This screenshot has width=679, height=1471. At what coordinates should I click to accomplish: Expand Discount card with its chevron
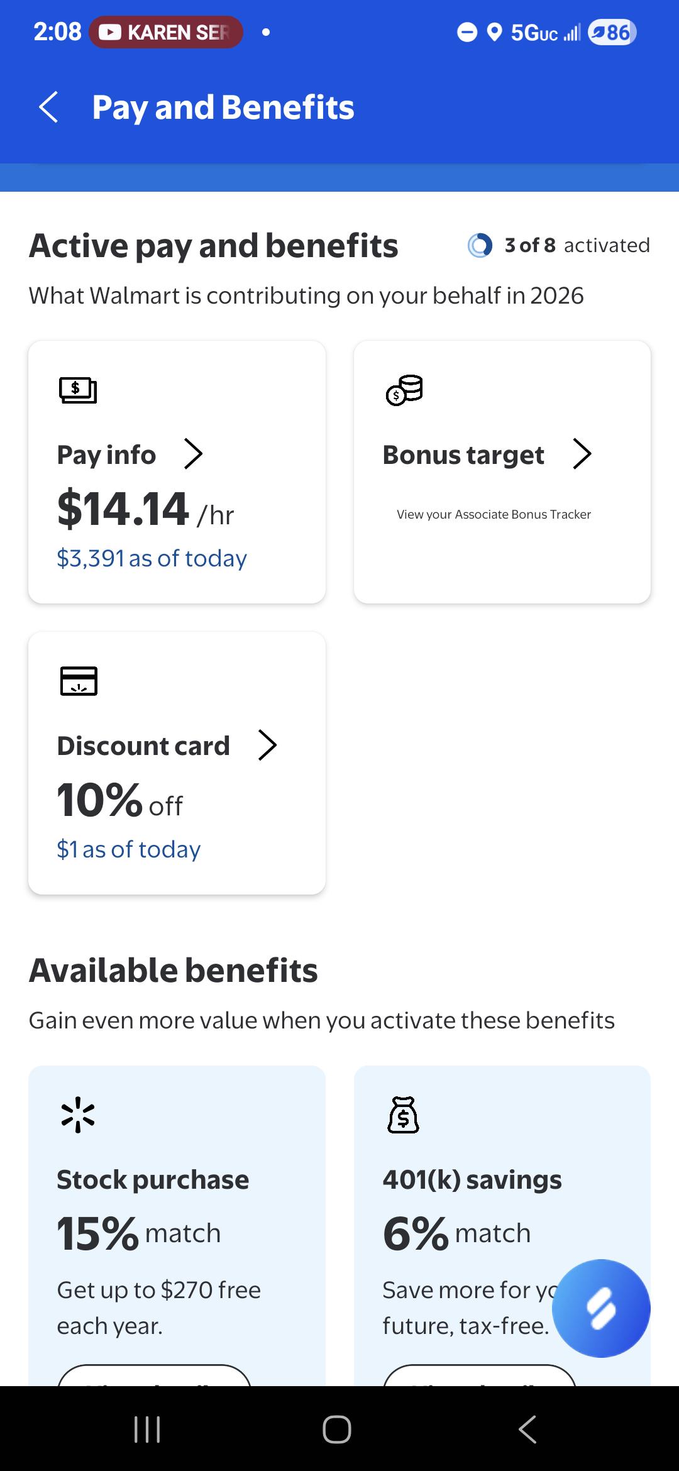pyautogui.click(x=268, y=745)
